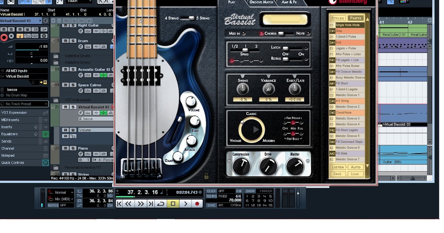Open the Touch automation mode dropdown
The height and width of the screenshot is (233, 444).
[x=79, y=1]
